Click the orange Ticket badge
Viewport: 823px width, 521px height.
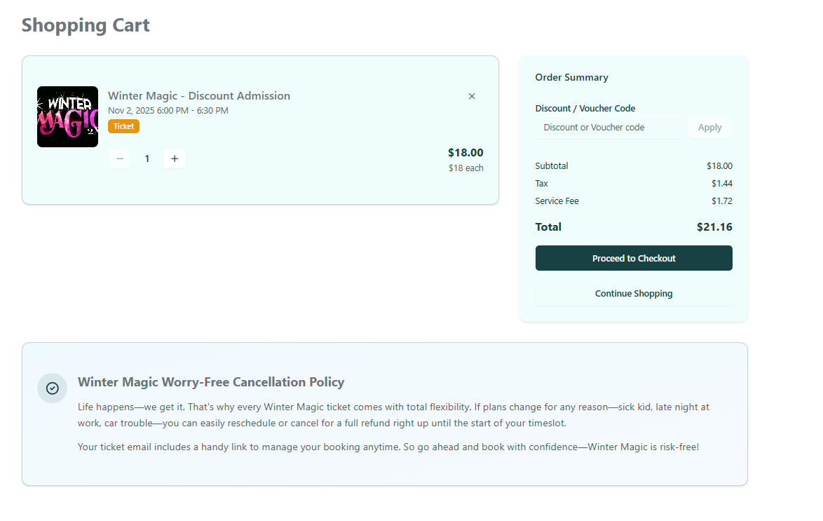click(123, 126)
